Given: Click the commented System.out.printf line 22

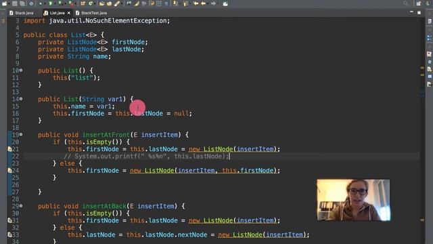Looking at the screenshot, I should (x=146, y=157).
